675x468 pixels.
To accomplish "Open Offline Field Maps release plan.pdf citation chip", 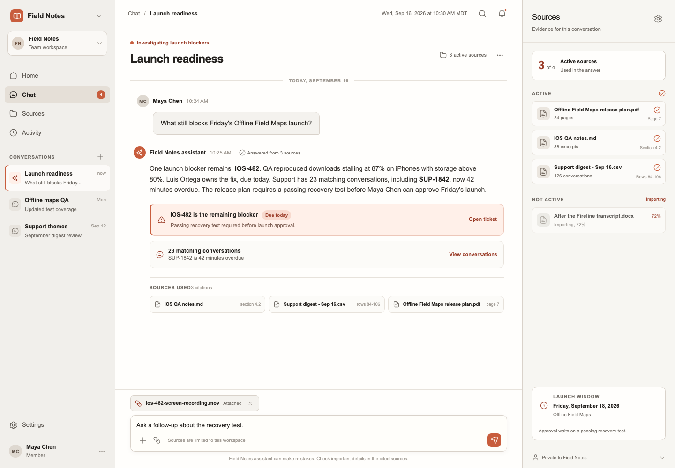I will pos(446,304).
